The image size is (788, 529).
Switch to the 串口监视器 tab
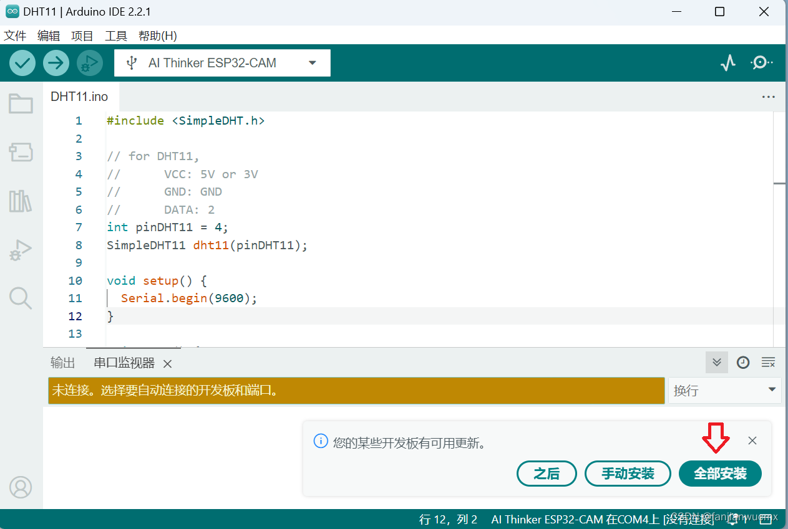[x=124, y=363]
